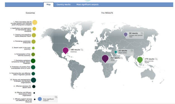Click details icon next to 188 results
Image resolution: width=175 pixels, height=104 pixels.
pyautogui.click(x=82, y=50)
